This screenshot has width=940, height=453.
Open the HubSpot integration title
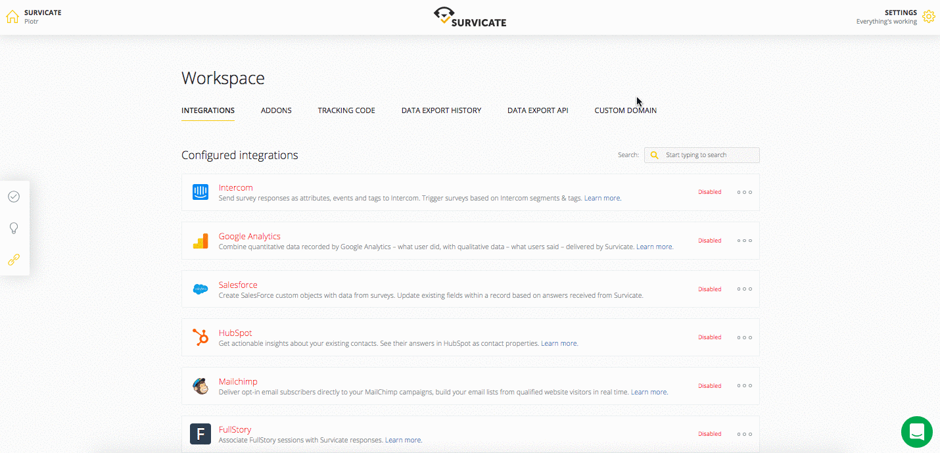tap(235, 333)
